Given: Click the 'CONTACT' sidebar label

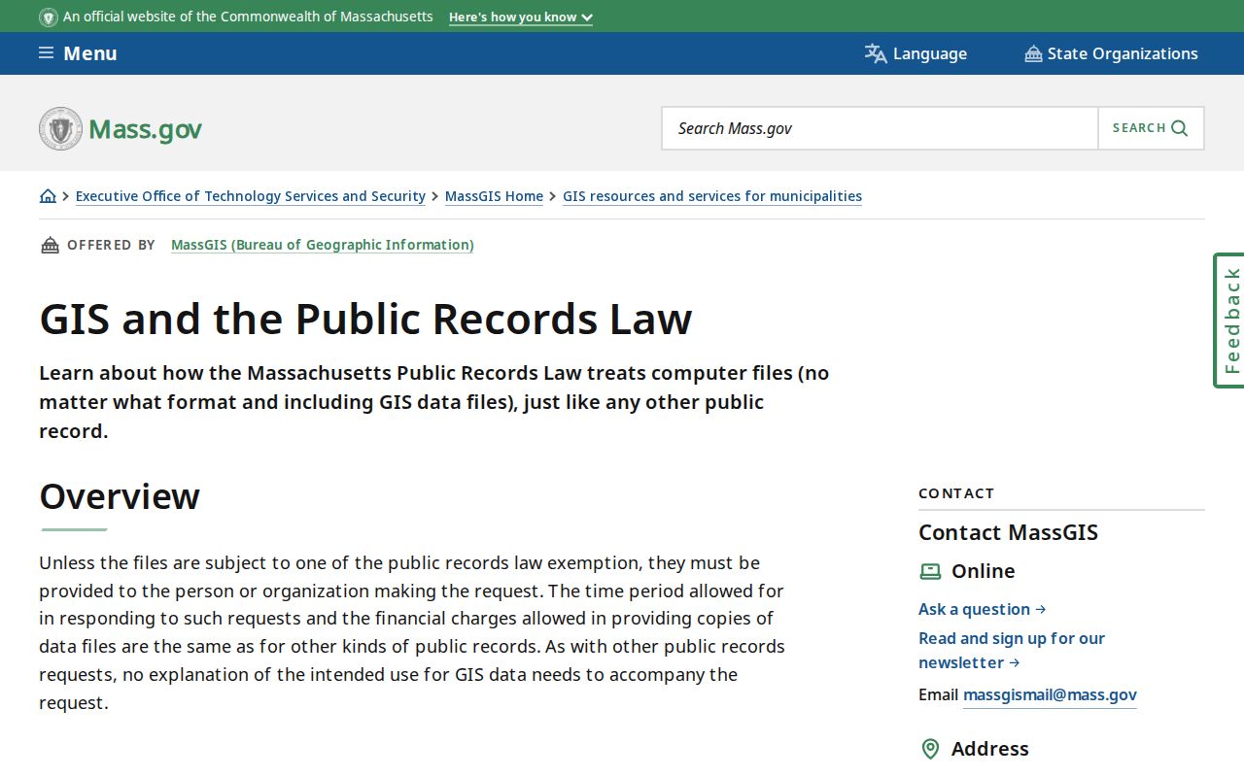Looking at the screenshot, I should tap(956, 493).
